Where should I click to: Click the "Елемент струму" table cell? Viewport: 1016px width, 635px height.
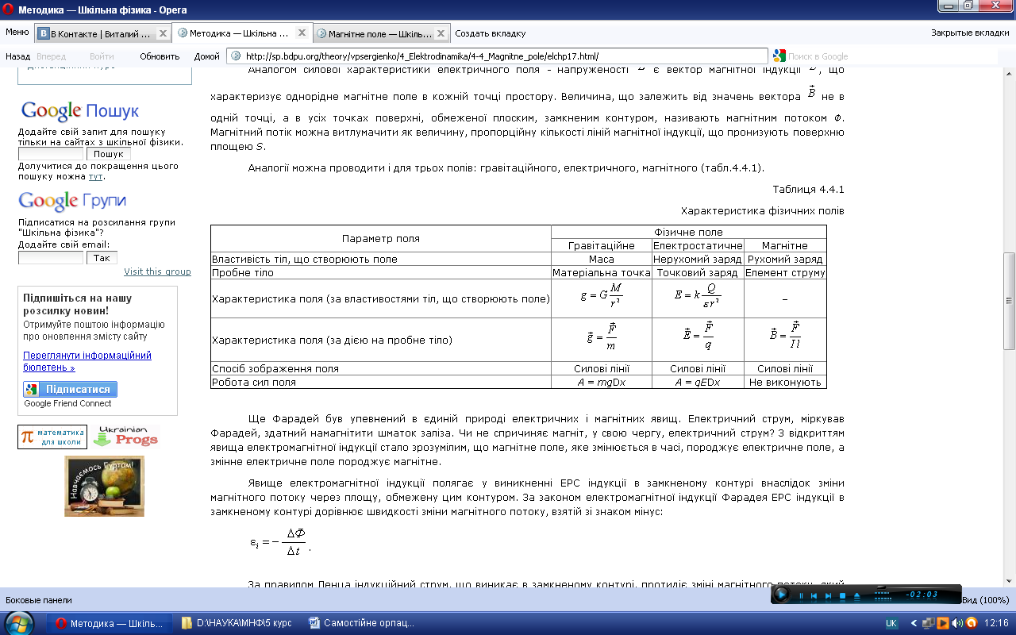click(785, 273)
